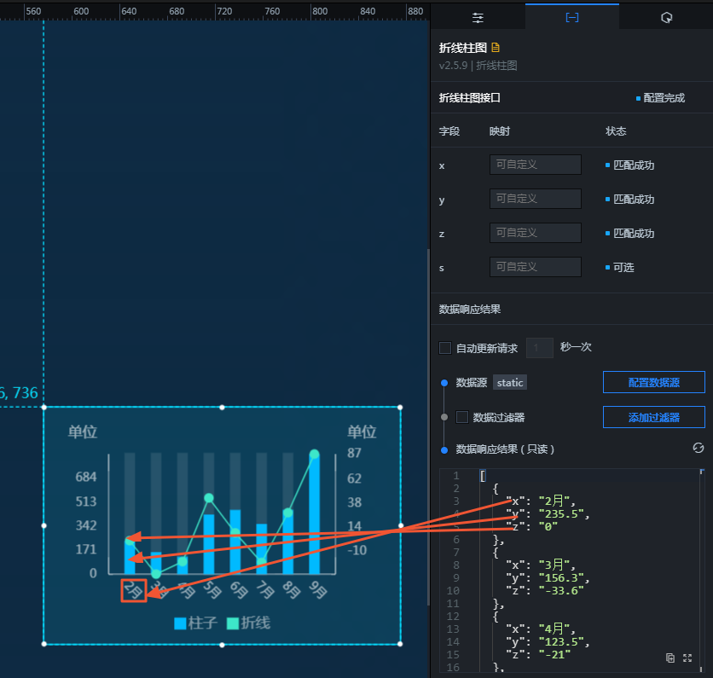Screen dimensions: 713x678
Task: Enable the 自动更新请求 checkbox
Action: click(445, 348)
